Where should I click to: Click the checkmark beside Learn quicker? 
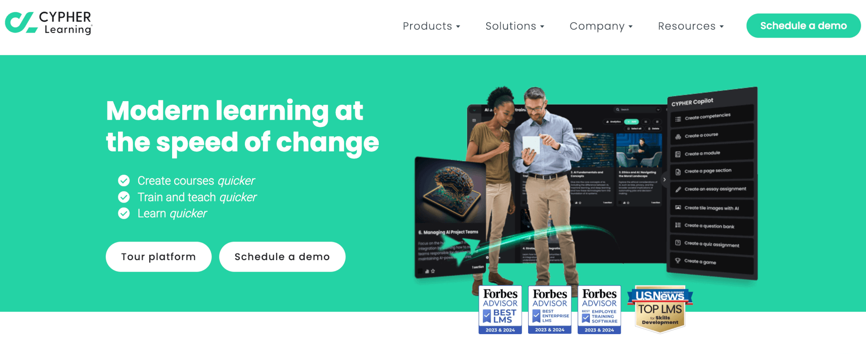124,213
